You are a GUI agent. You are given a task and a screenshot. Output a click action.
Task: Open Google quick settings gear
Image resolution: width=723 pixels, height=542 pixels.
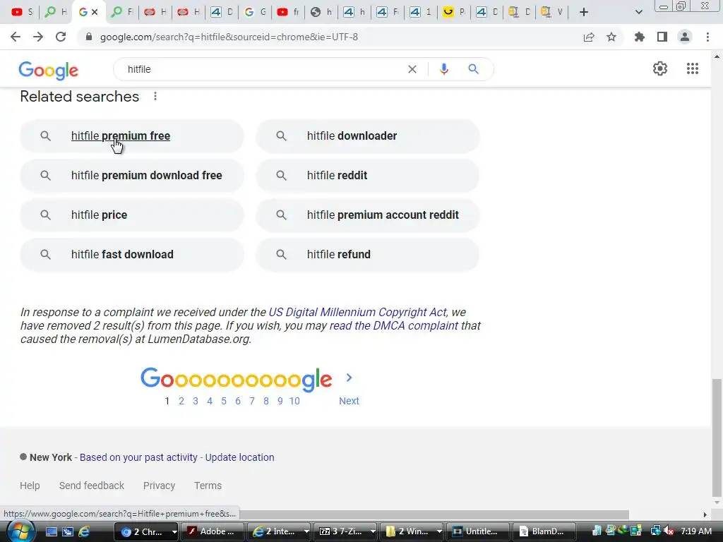click(x=660, y=68)
